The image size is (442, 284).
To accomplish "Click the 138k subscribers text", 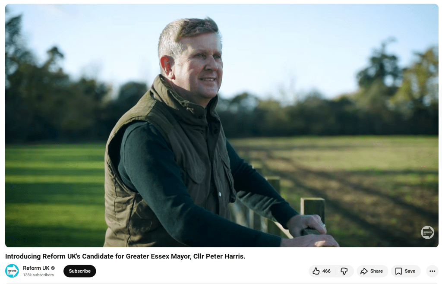I will [x=38, y=275].
